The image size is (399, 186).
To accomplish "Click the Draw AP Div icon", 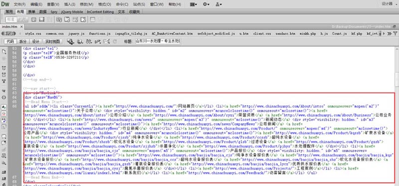I will coord(42,19).
